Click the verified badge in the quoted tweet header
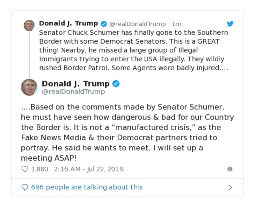The image size is (255, 208). click(116, 84)
